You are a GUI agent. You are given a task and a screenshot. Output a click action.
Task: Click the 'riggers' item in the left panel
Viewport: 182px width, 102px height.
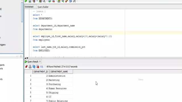coord(3,45)
